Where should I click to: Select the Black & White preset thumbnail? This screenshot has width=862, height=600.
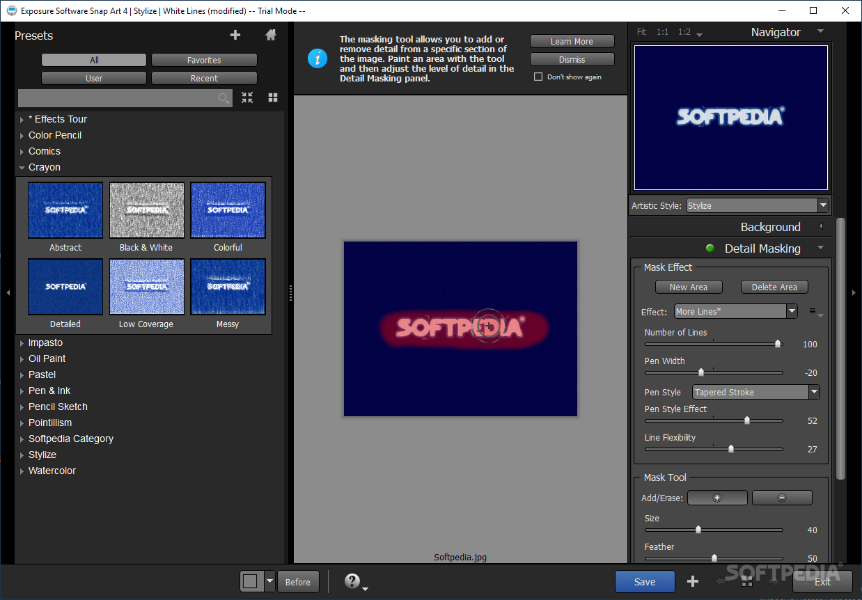click(146, 210)
